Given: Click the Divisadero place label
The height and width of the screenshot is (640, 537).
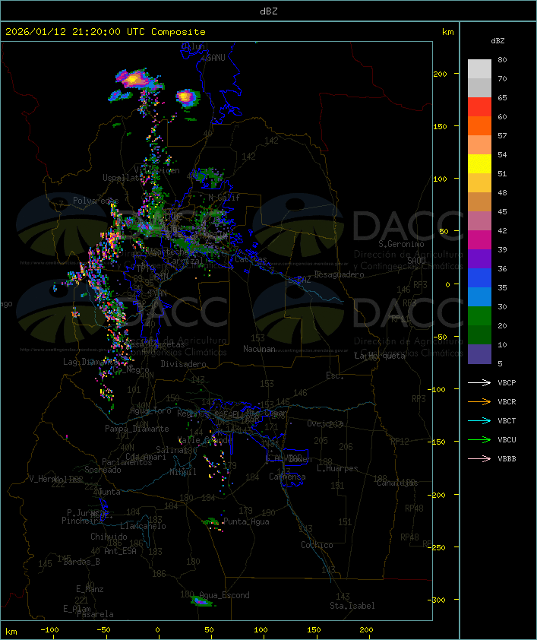Looking at the screenshot, I should pos(183,363).
